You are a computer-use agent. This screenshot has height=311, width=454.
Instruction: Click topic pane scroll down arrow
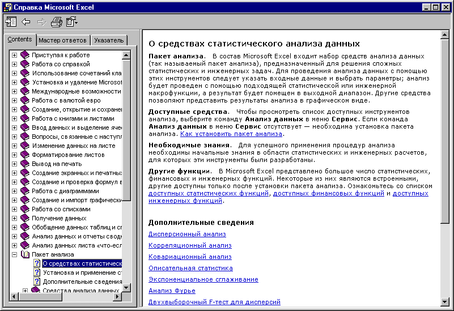[x=445, y=302]
